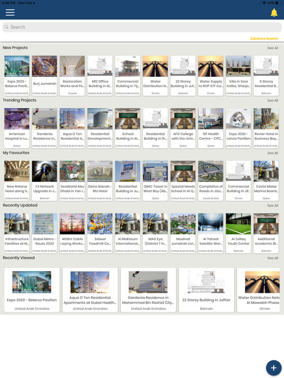The height and width of the screenshot is (378, 284).
Task: Open QIMC Tower in West Bay card
Action: coord(155,181)
